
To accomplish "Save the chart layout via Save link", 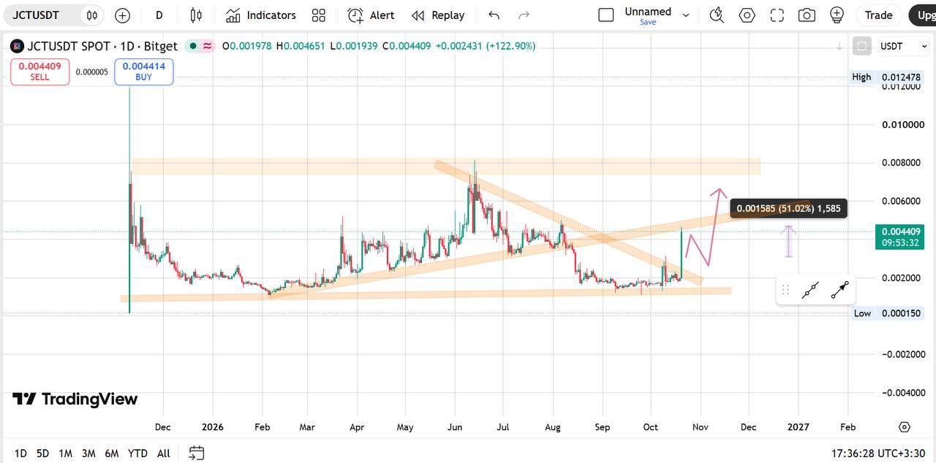I will point(648,22).
